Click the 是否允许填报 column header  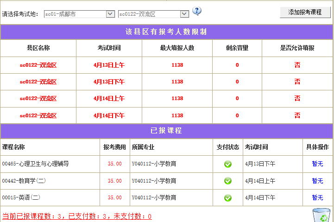pyautogui.click(x=297, y=48)
